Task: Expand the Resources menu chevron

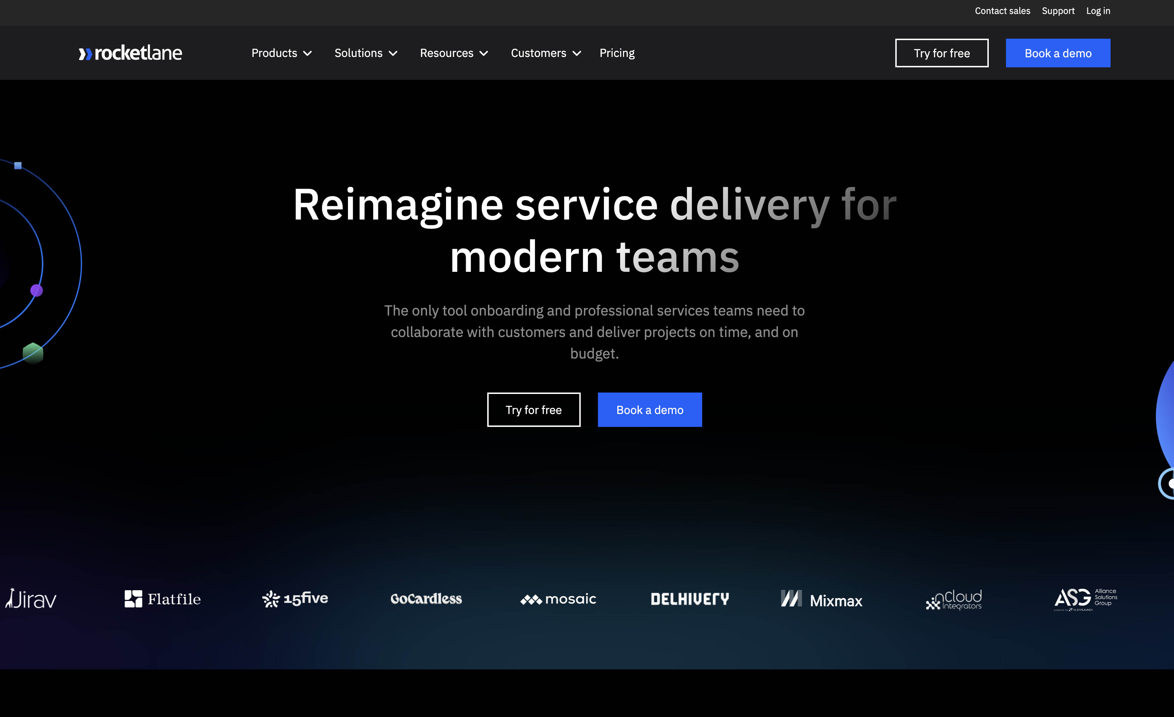Action: point(484,53)
